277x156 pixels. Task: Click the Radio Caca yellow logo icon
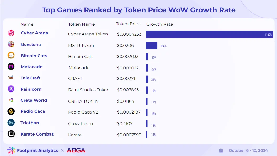(11, 111)
